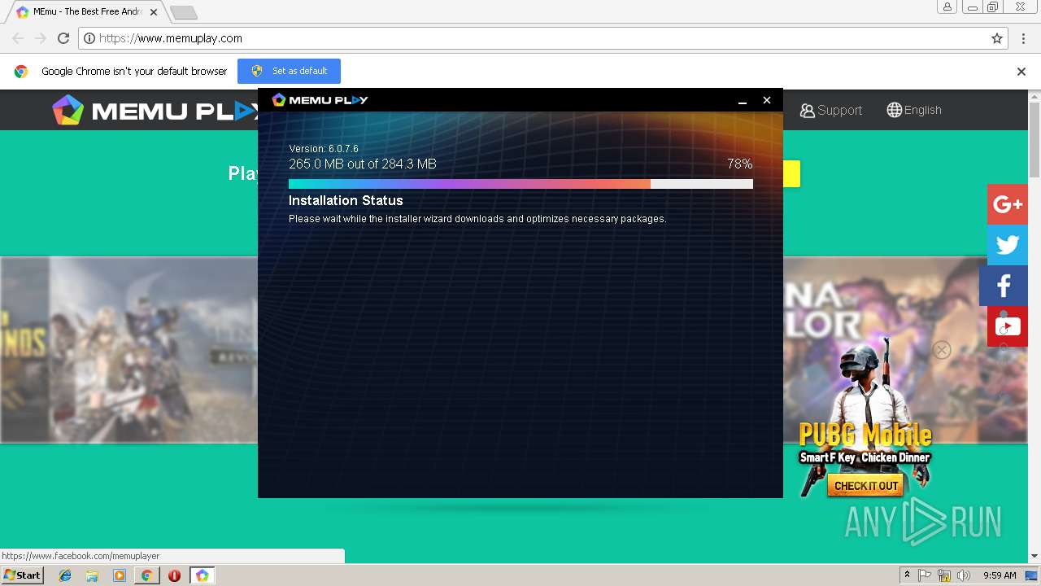Click the volume speaker tray icon
The height and width of the screenshot is (586, 1041).
click(964, 575)
